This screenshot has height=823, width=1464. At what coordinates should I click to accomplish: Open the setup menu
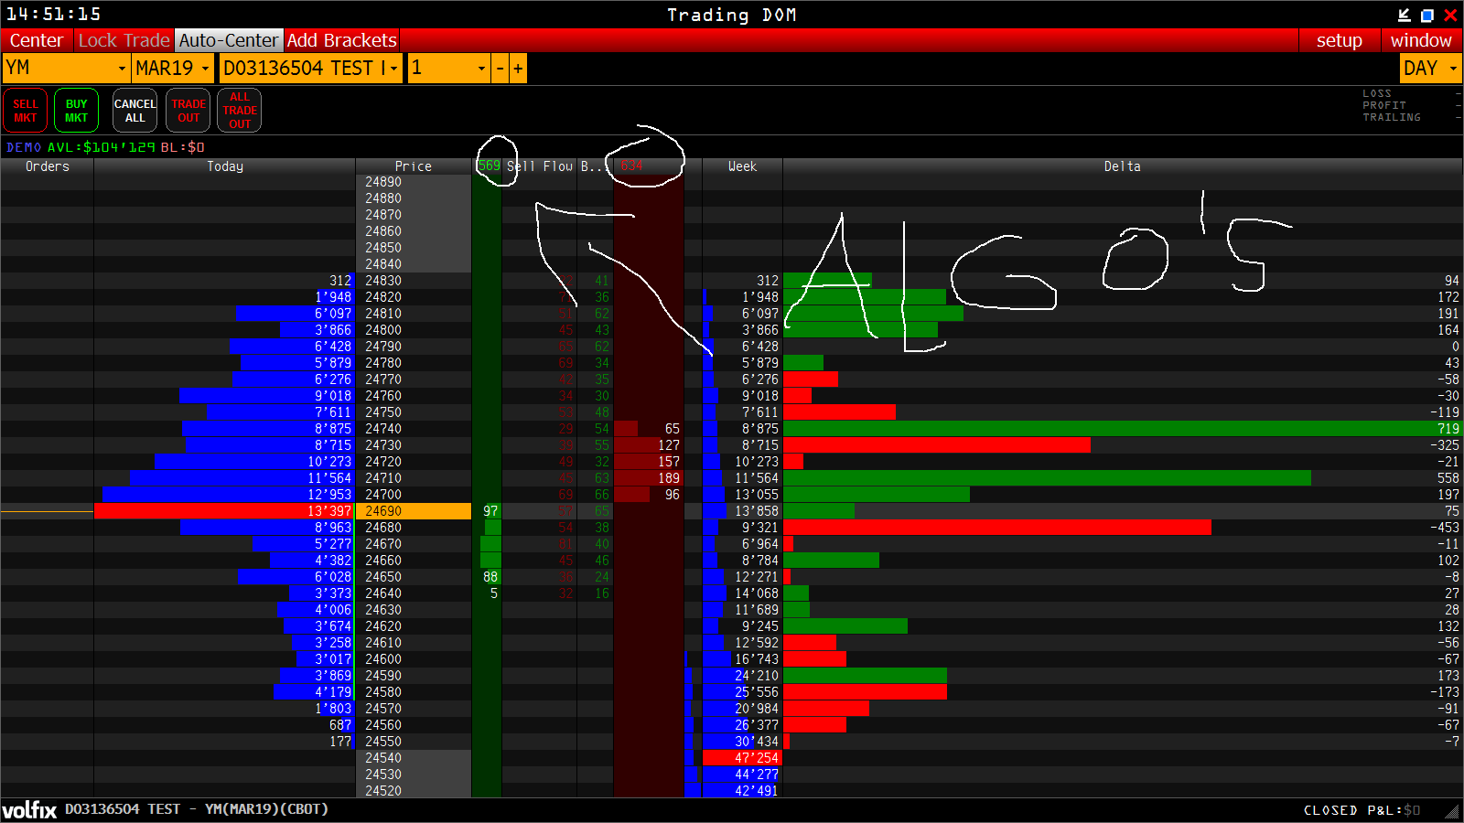(x=1340, y=40)
